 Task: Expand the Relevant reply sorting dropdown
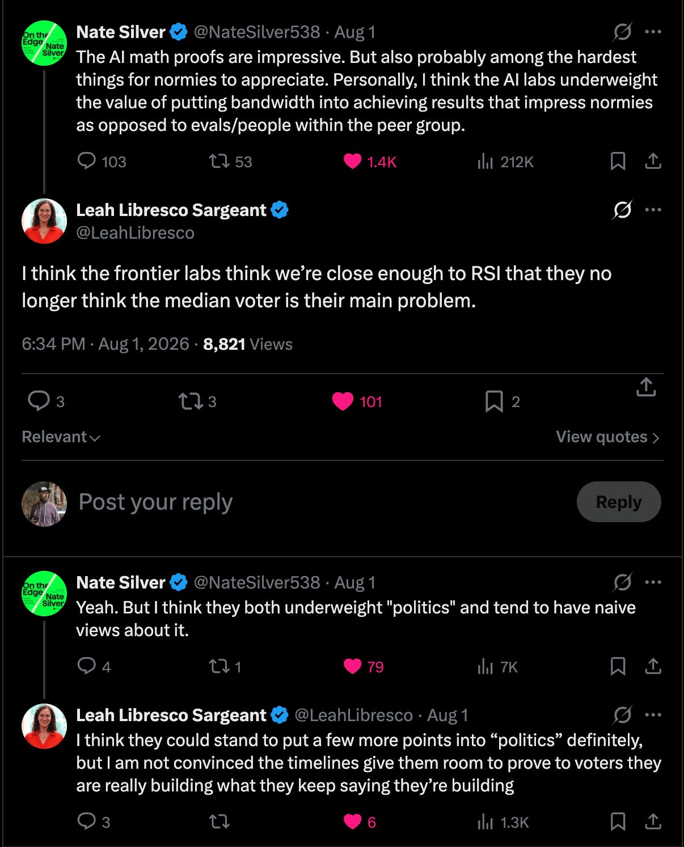pos(61,437)
